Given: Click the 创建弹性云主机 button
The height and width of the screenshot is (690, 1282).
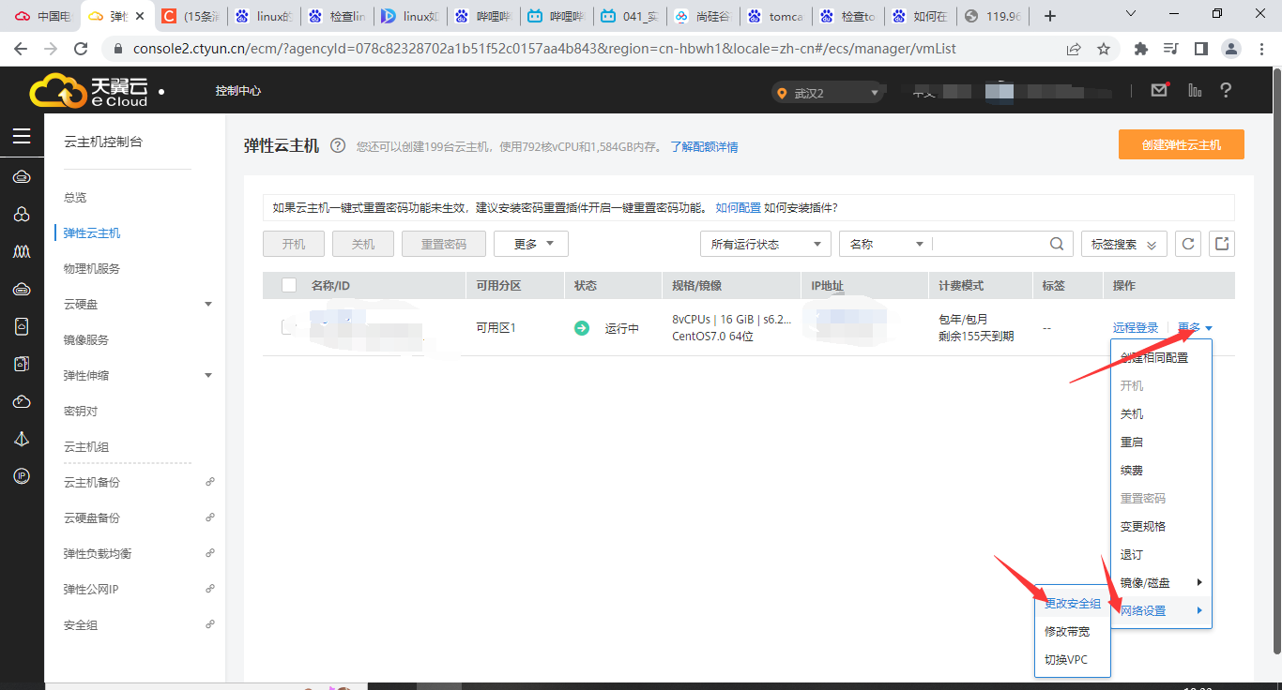Looking at the screenshot, I should [1182, 145].
